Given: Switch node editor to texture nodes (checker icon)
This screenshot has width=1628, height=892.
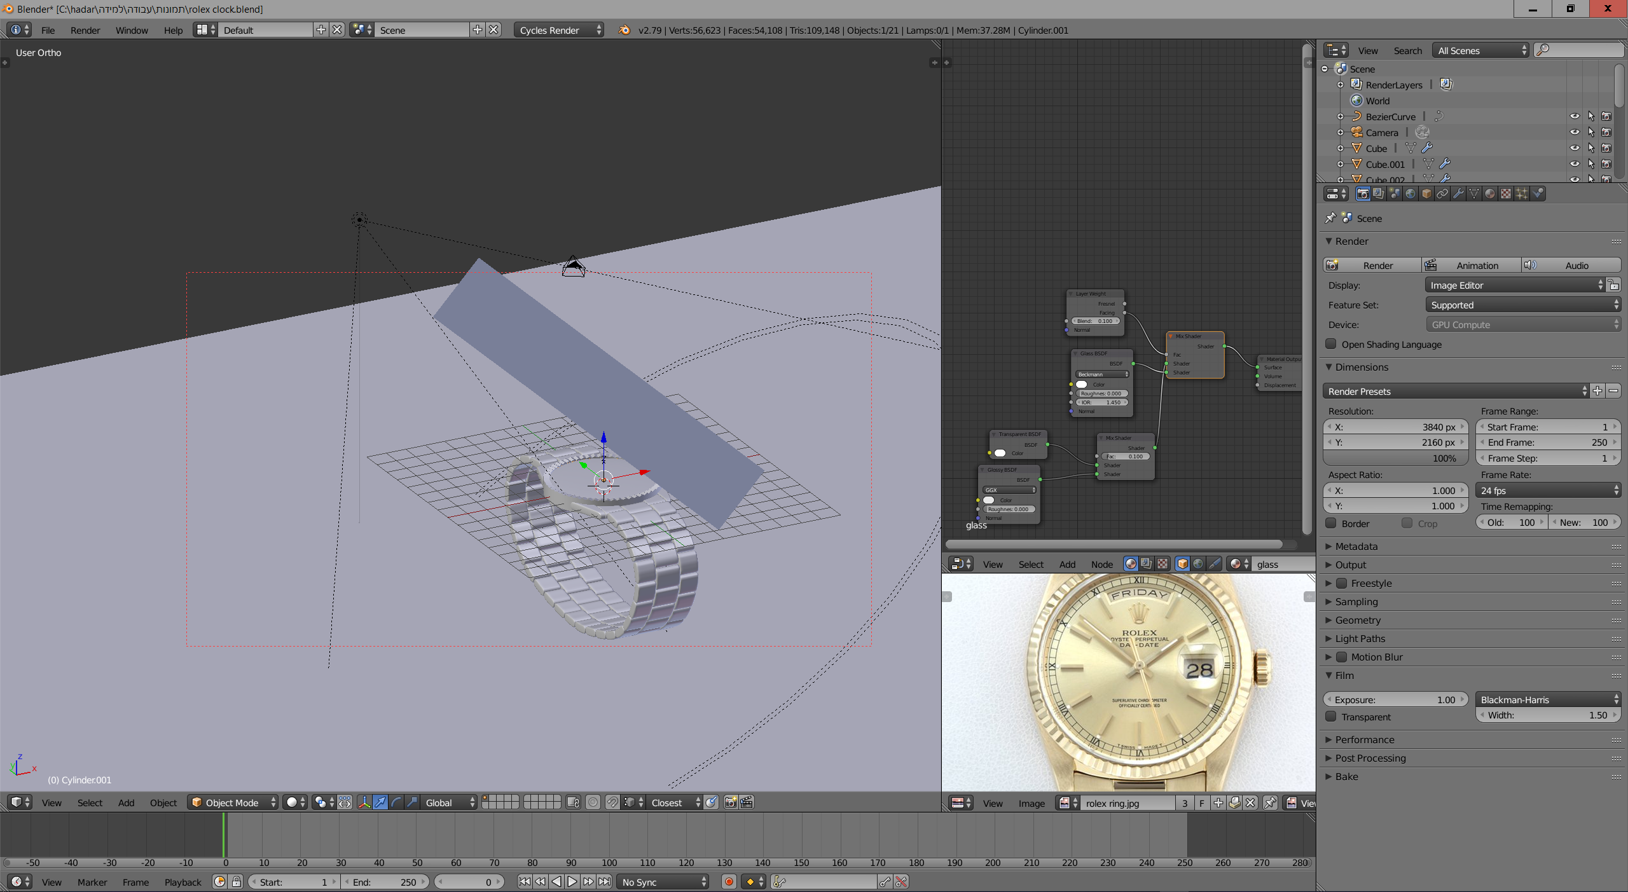Looking at the screenshot, I should pyautogui.click(x=1162, y=564).
